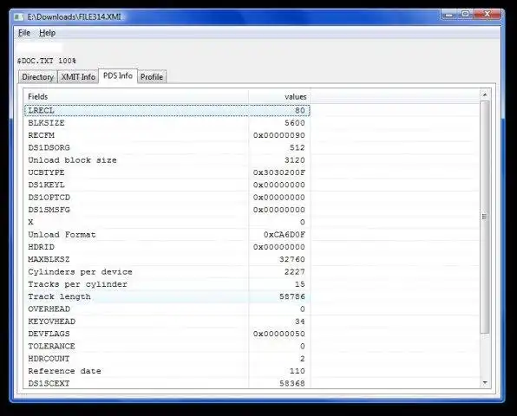517x416 pixels.
Task: Select the KEYOVHEAD row
Action: (167, 322)
